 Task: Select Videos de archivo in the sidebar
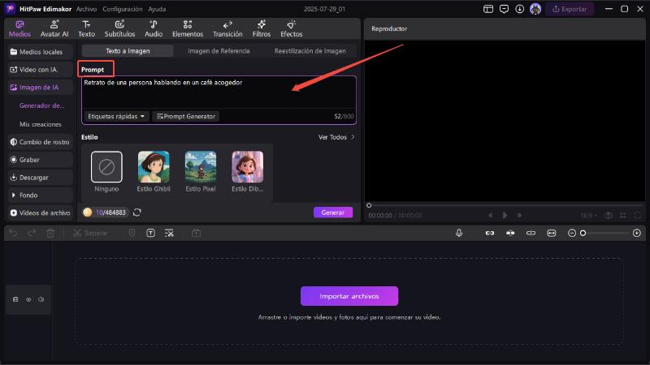click(40, 213)
